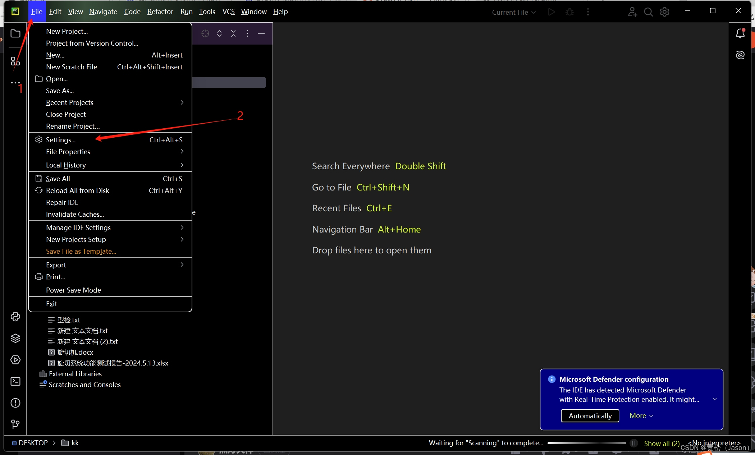Screen dimensions: 755x455
Task: Open the Python Packages layers icon
Action: [15, 338]
